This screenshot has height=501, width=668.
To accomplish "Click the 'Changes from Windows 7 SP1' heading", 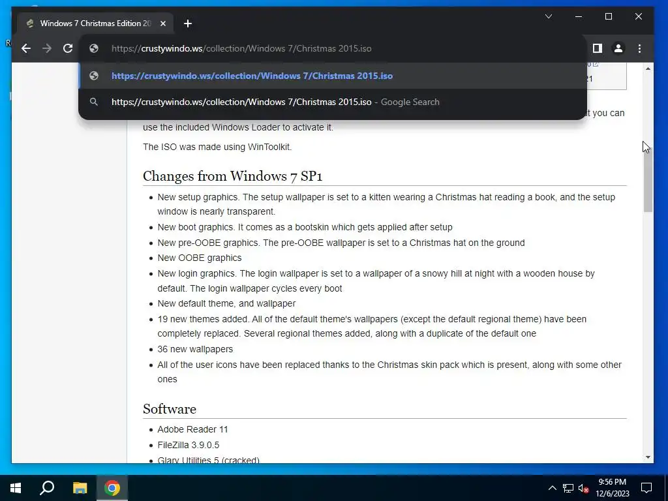I will pos(233,176).
